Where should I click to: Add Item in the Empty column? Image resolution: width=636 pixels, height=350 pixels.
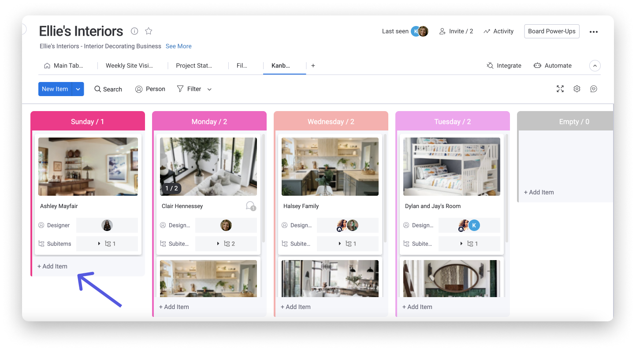(539, 192)
